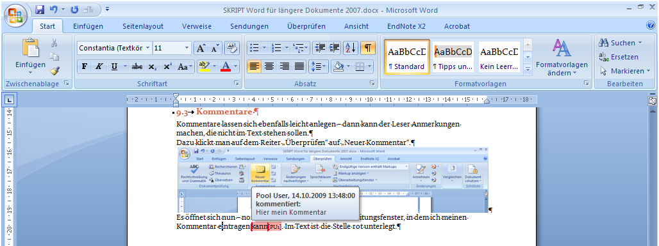Image resolution: width=659 pixels, height=246 pixels.
Task: Decrease the paragraph indent
Action: tap(320, 48)
